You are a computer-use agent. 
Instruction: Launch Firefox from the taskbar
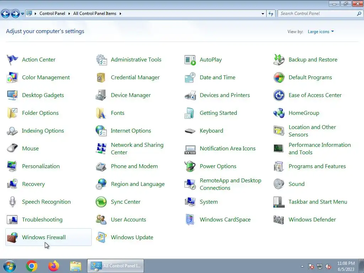click(x=54, y=266)
